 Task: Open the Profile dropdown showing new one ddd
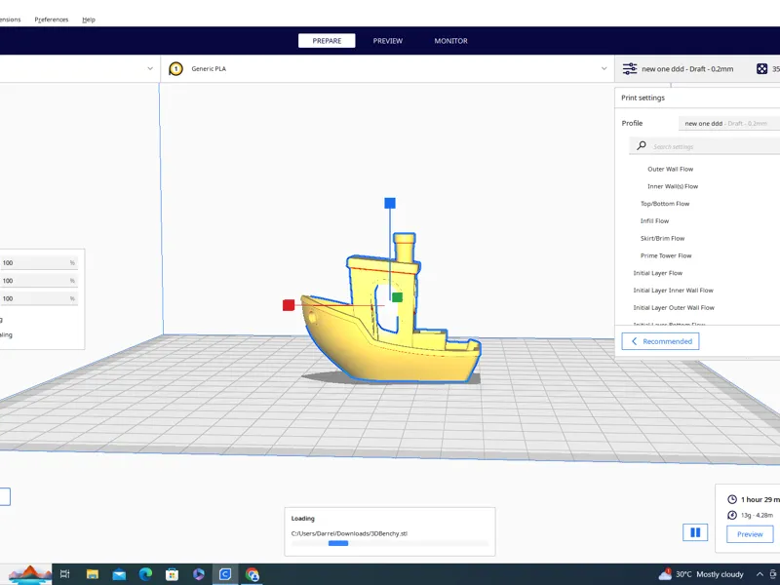click(x=729, y=124)
